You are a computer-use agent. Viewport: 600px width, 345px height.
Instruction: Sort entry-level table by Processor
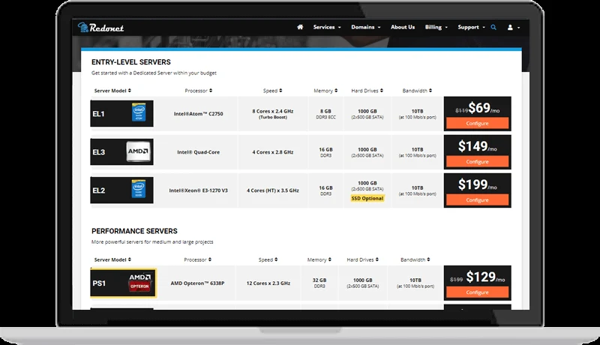pyautogui.click(x=198, y=91)
